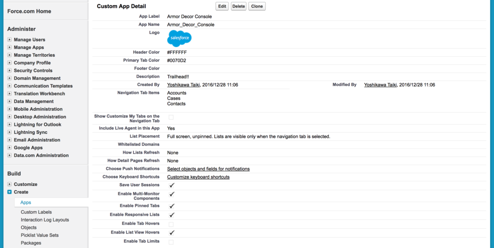Expand the Mobile Administration arrow
The width and height of the screenshot is (494, 248).
(10, 109)
